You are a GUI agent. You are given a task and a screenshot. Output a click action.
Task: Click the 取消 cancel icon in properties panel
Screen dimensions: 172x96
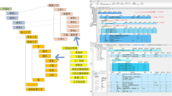(102, 73)
